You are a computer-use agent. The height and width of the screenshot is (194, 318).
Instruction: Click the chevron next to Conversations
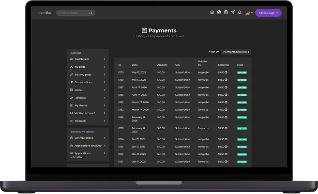(105, 82)
